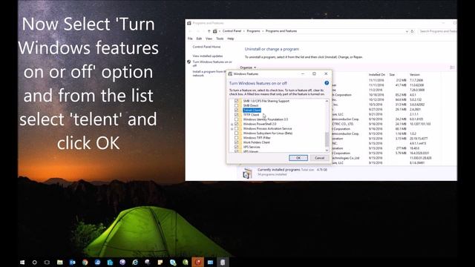
Task: Launch Internet Explorer from the taskbar
Action: pyautogui.click(x=135, y=262)
